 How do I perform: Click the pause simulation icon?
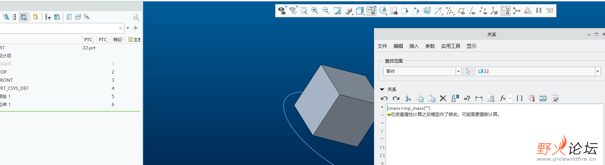(539, 11)
